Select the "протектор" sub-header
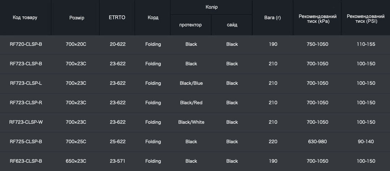This screenshot has width=390, height=171. [190, 25]
